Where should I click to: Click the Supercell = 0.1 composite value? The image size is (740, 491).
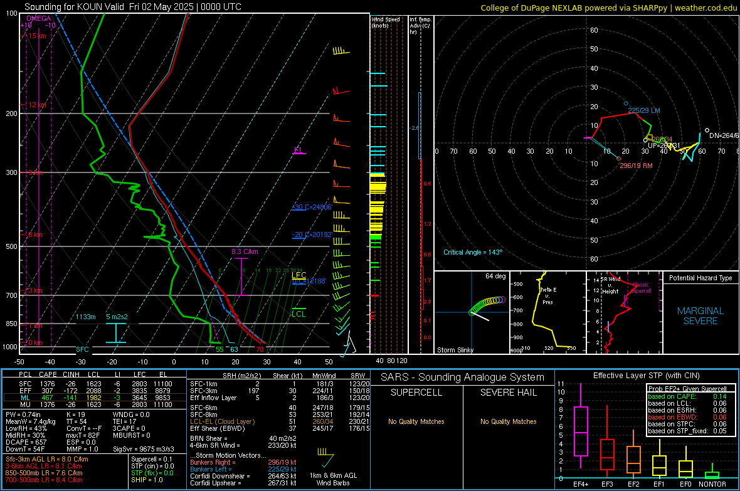tap(152, 459)
